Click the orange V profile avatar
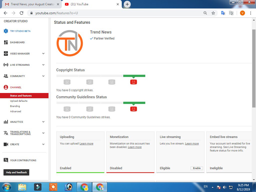 (242, 13)
